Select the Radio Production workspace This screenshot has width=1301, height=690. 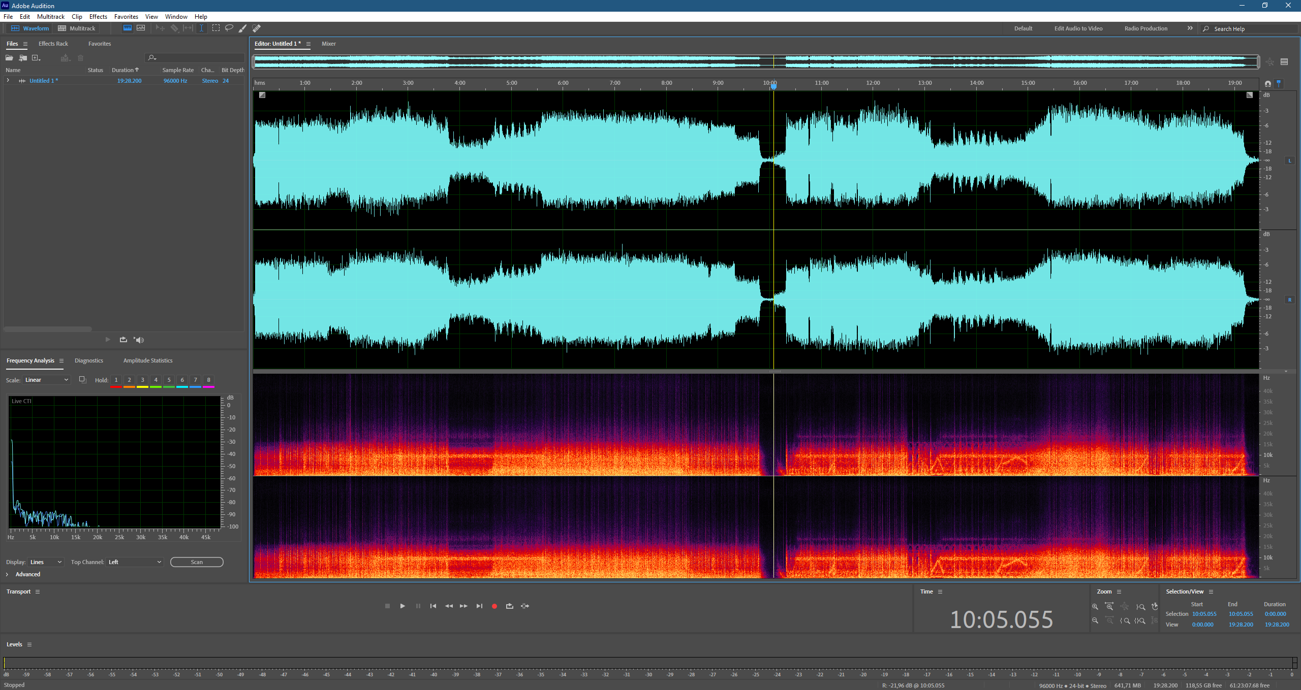(x=1146, y=28)
